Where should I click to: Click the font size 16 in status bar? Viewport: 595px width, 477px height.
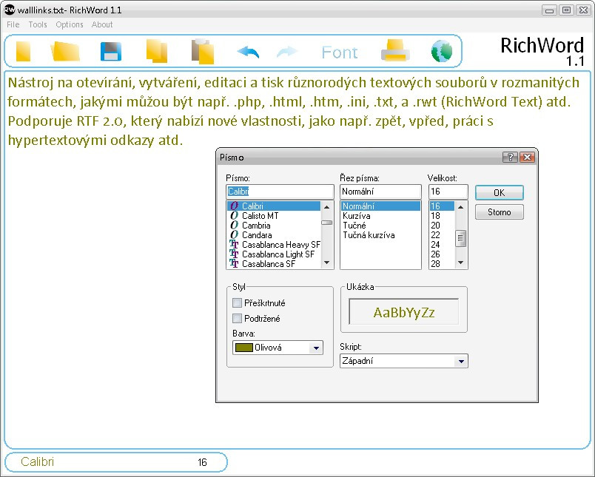coord(202,462)
